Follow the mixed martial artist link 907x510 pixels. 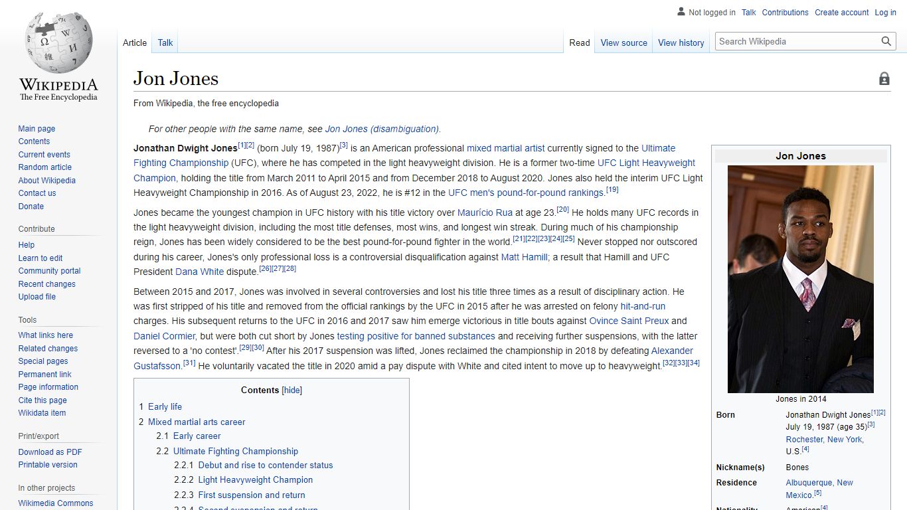[505, 148]
